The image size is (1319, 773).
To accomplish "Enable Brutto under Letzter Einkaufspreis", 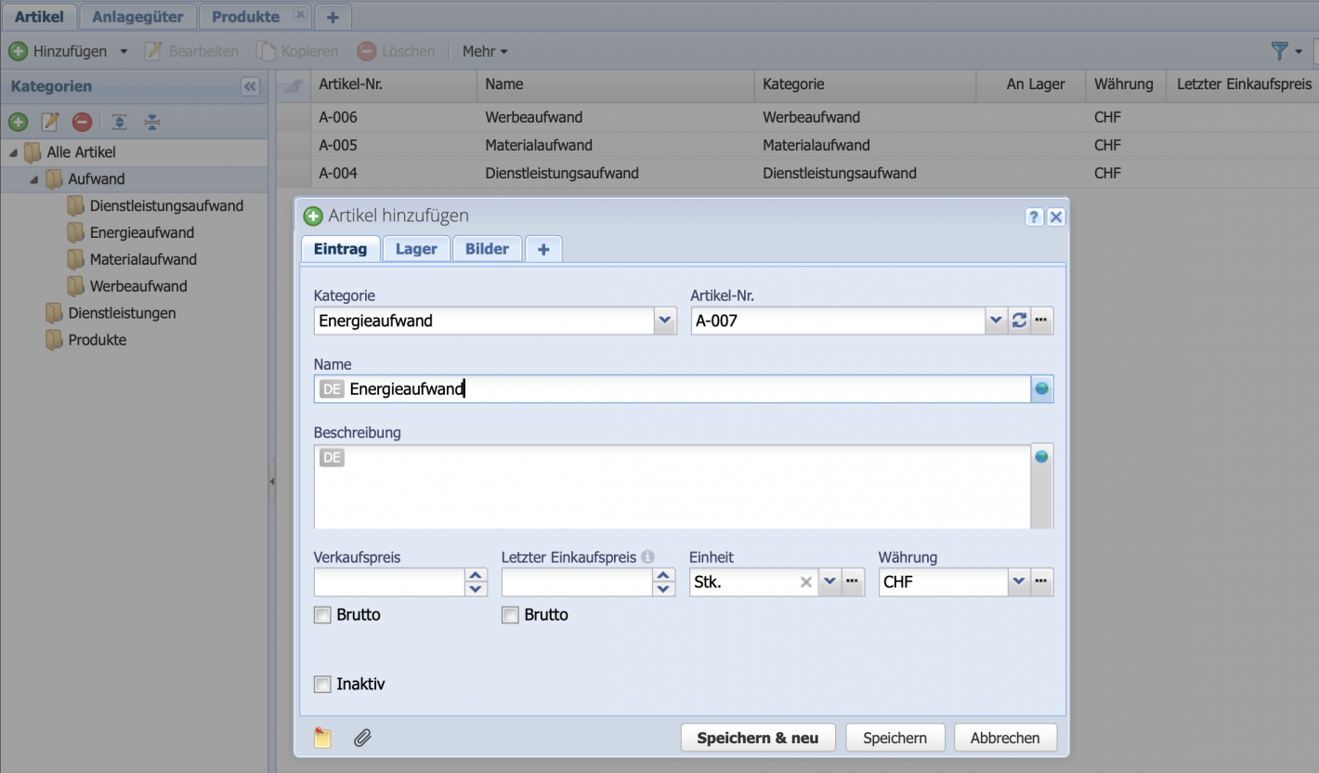I will pyautogui.click(x=510, y=615).
